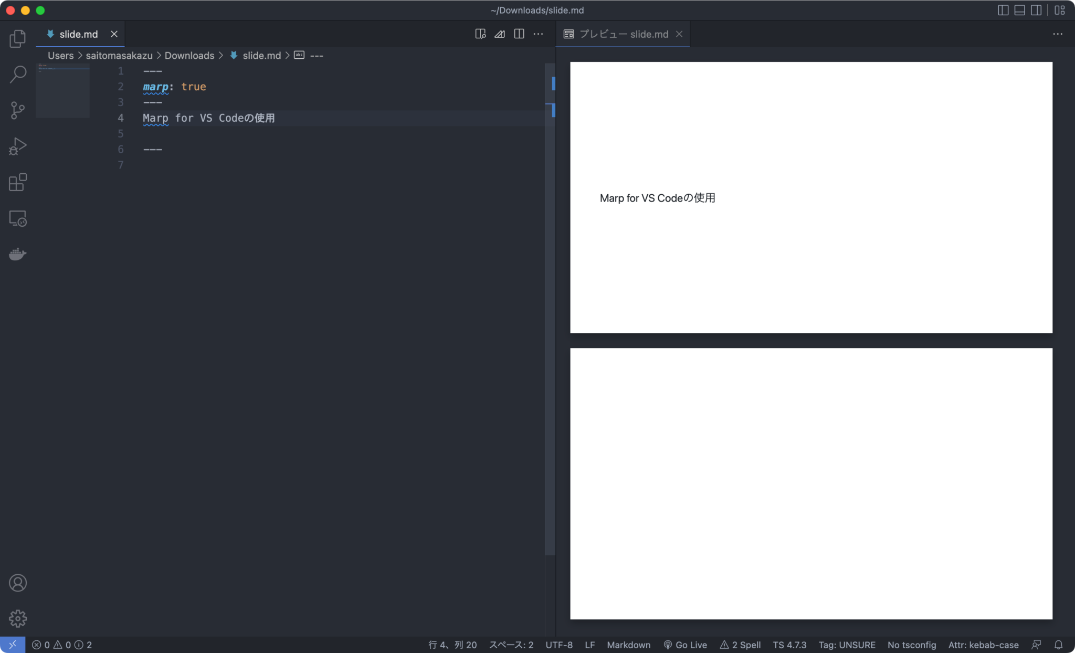Image resolution: width=1075 pixels, height=653 pixels.
Task: Click the Docker extension icon
Action: tap(18, 254)
